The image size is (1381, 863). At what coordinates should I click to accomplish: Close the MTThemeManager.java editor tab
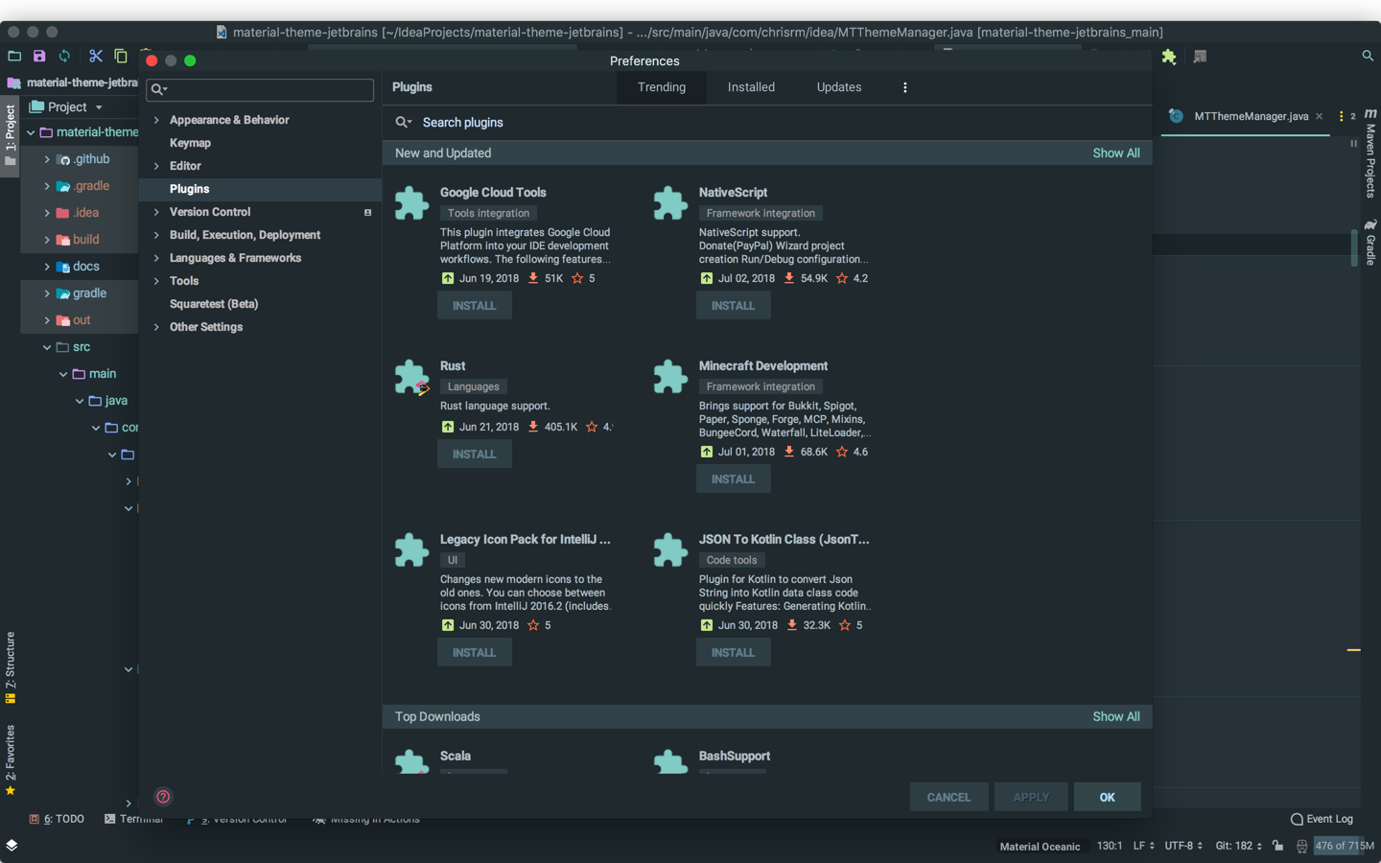point(1320,116)
